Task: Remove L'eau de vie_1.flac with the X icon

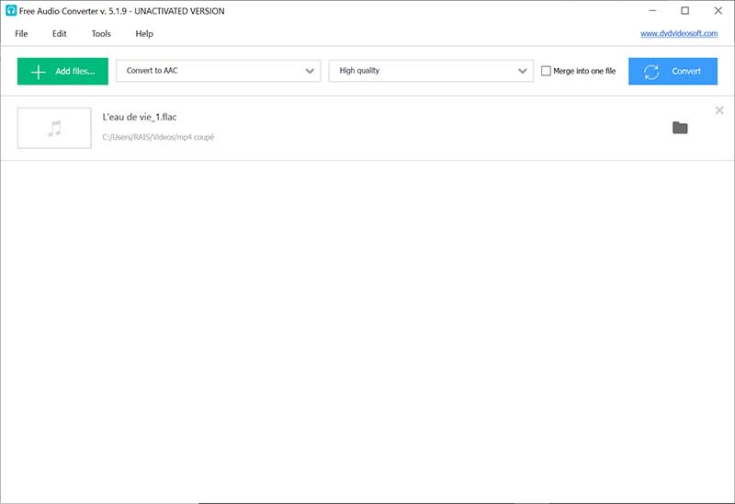Action: pos(719,110)
